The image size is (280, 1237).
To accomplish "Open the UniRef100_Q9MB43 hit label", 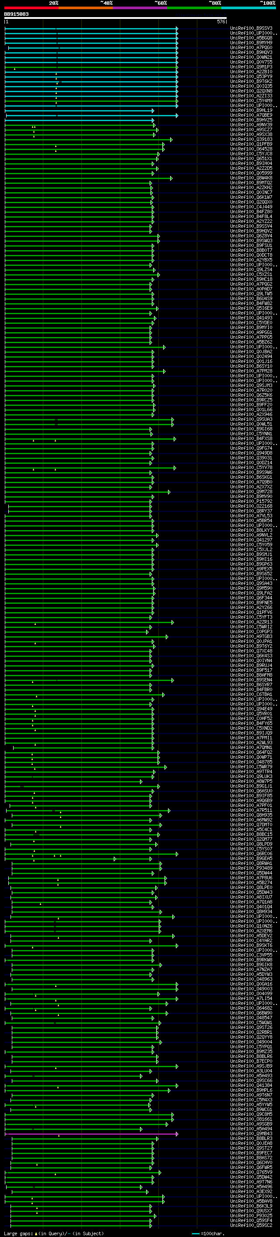I will (x=251, y=1134).
